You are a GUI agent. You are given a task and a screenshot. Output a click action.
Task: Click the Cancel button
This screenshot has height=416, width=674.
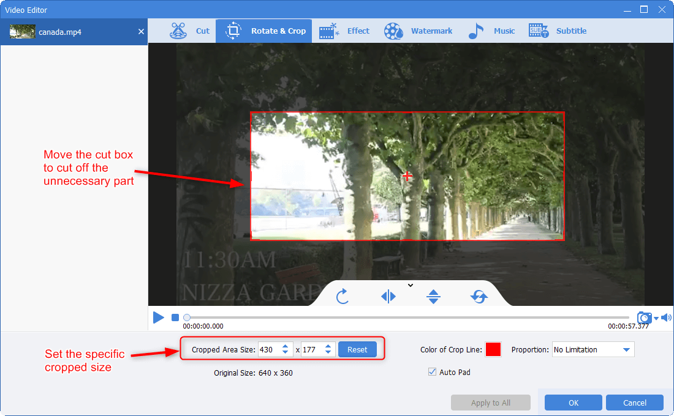pyautogui.click(x=634, y=403)
